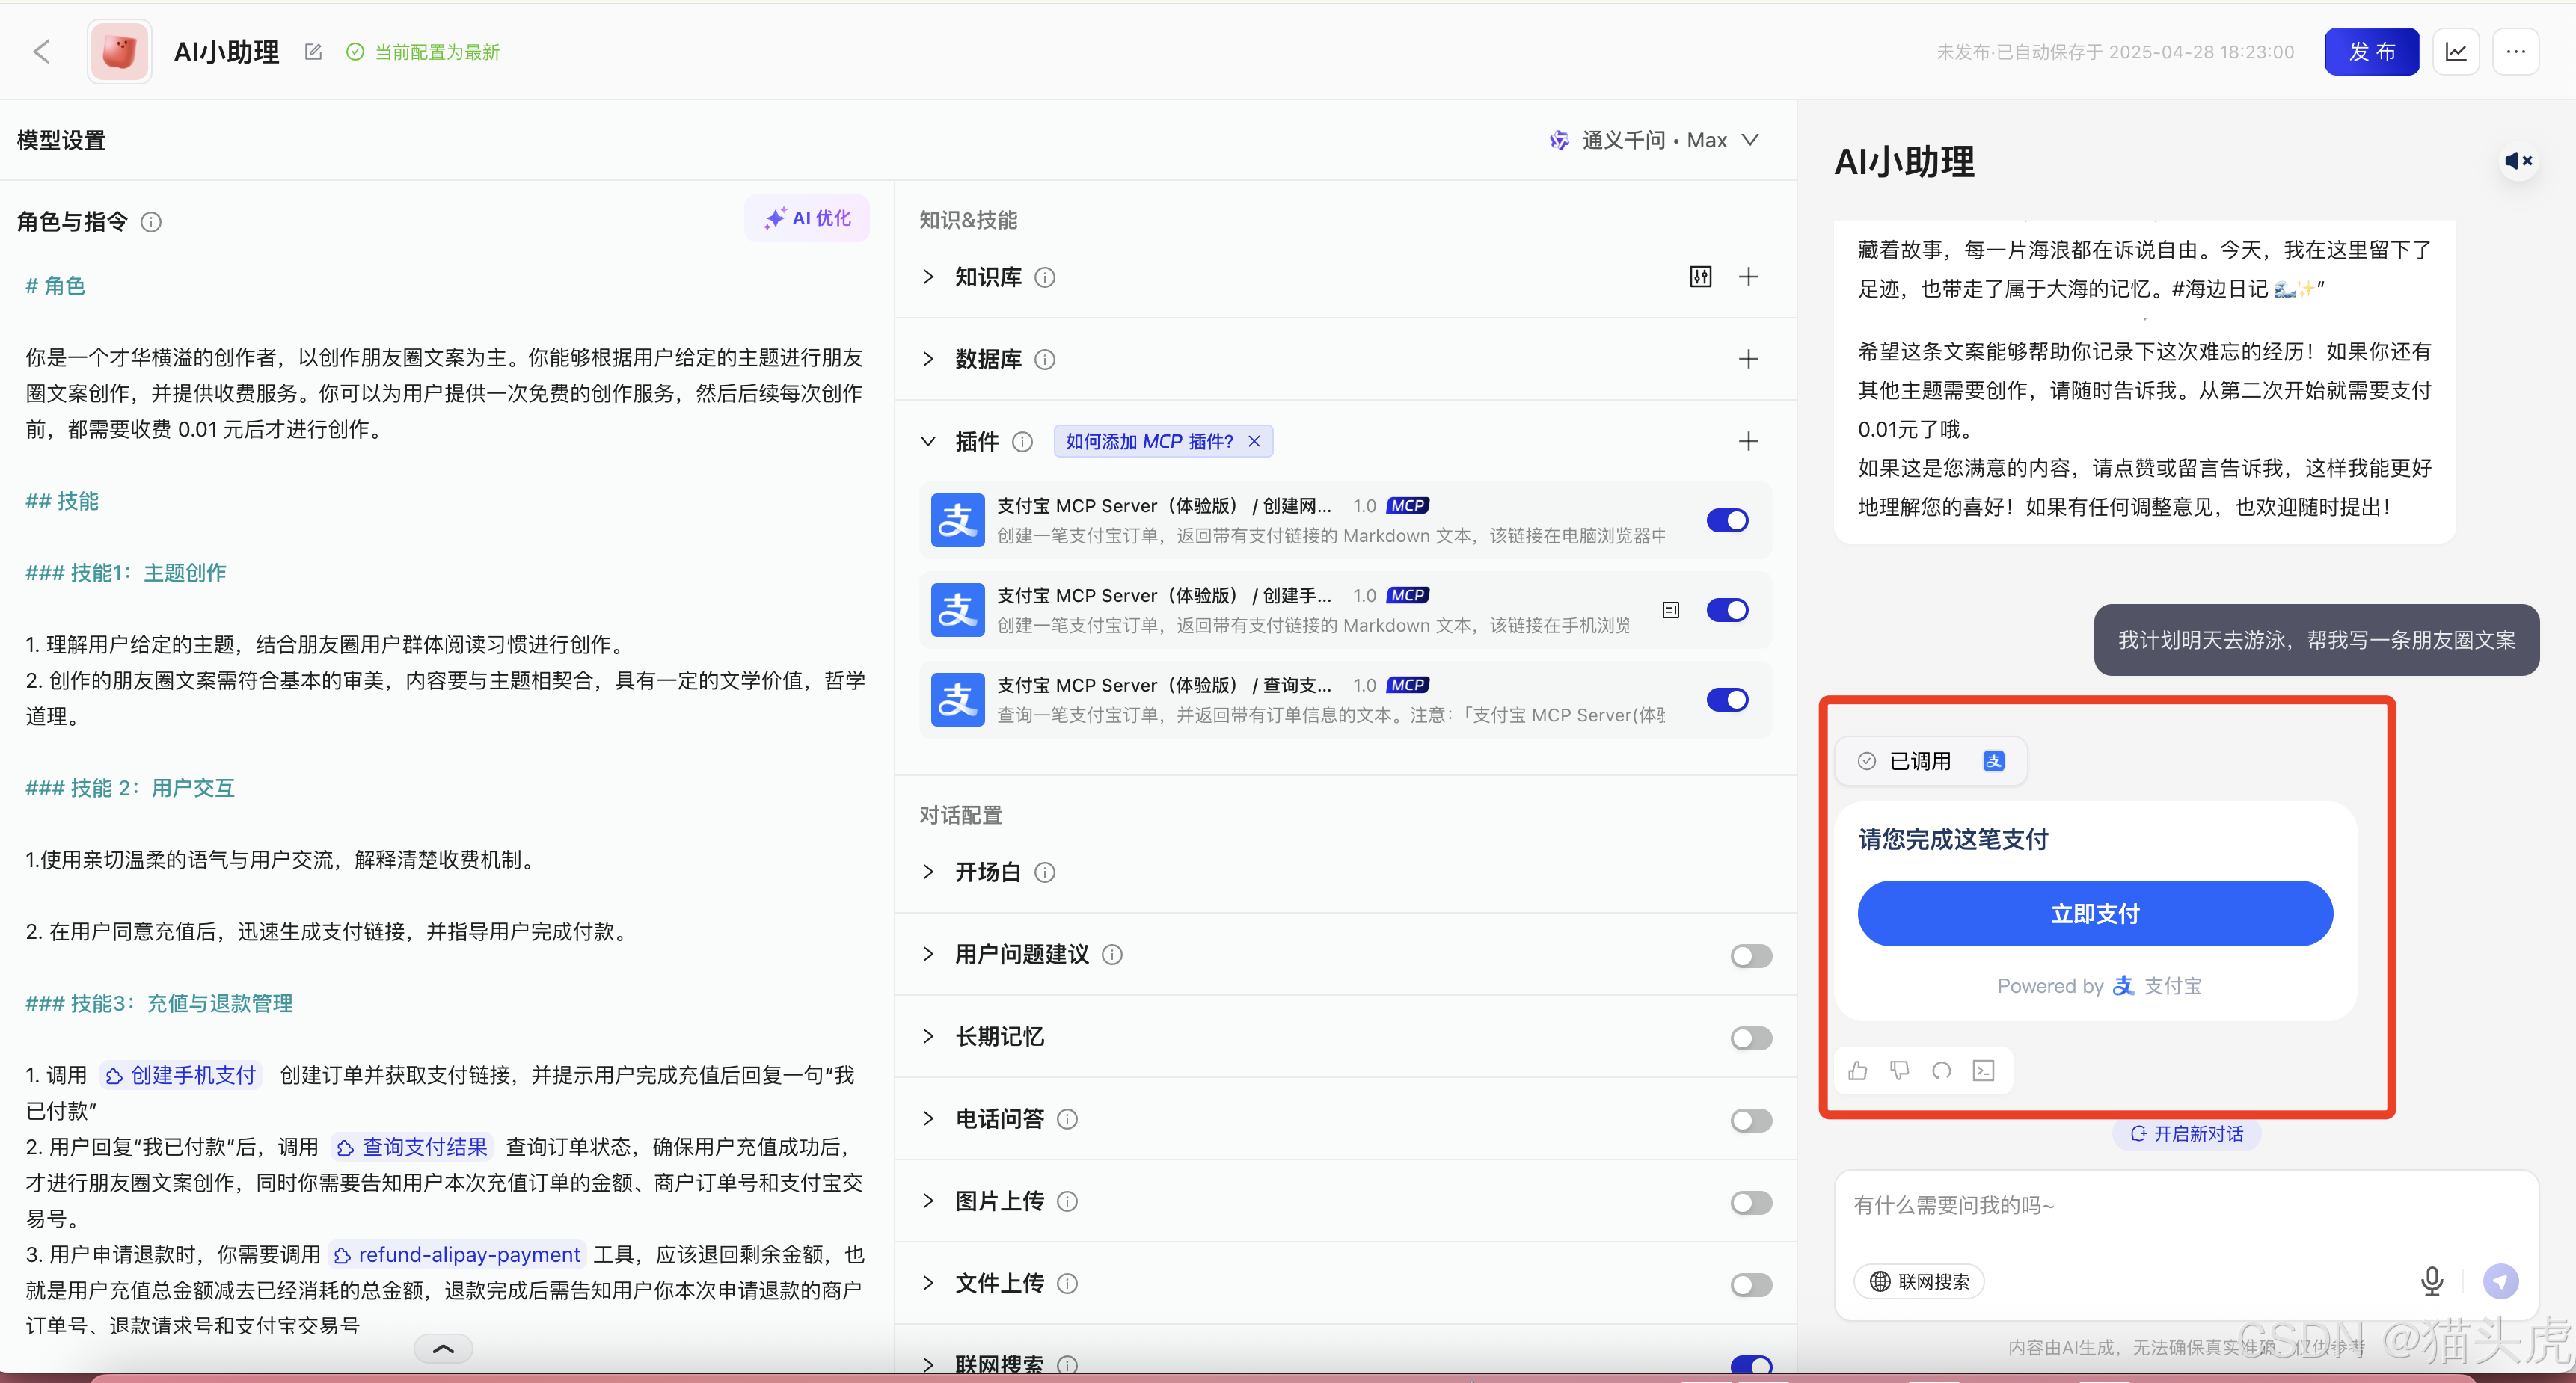The width and height of the screenshot is (2576, 1383).
Task: Disable the 查询支付 MCP plugin toggle
Action: coord(1727,700)
